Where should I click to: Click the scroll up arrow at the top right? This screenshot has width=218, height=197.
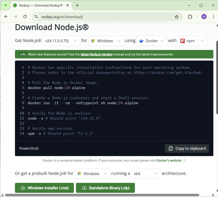pos(217,25)
